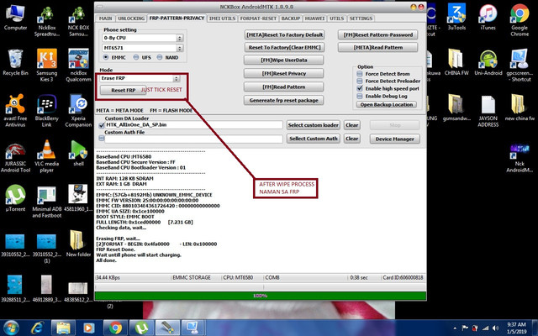Viewport: 538px width, 336px height.
Task: Launch avast! Free Antivirus icon
Action: (15, 110)
